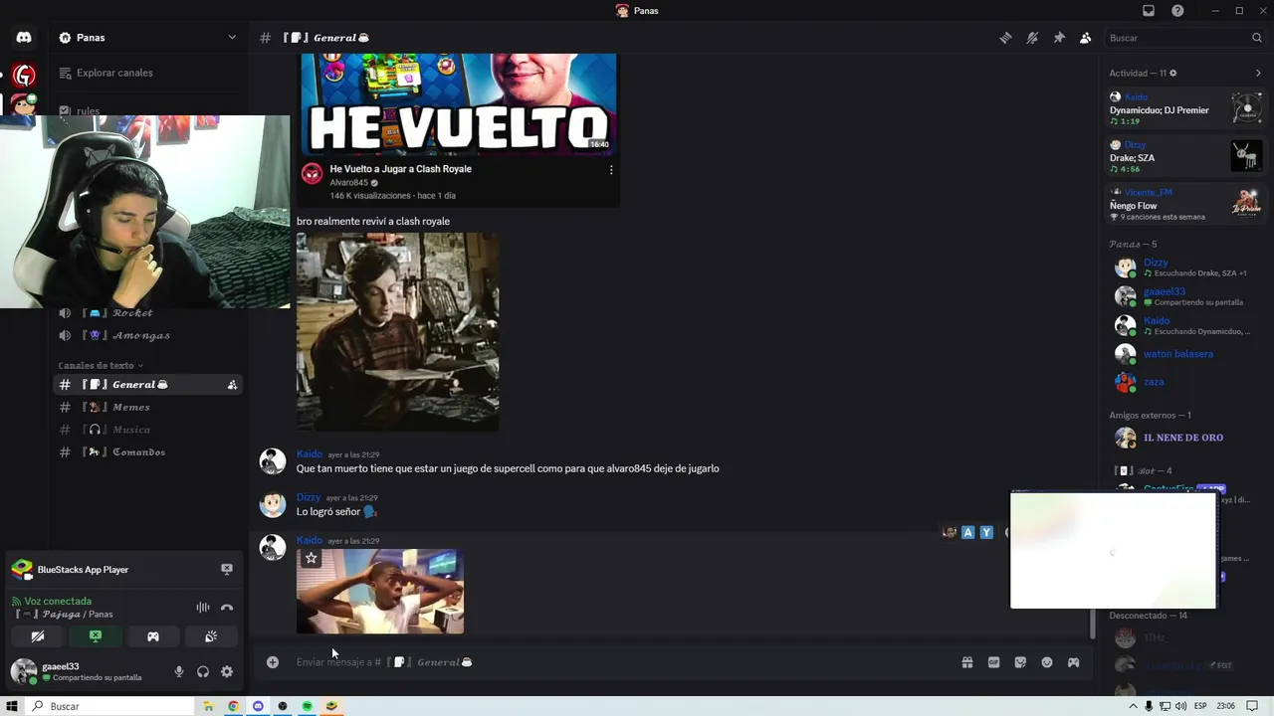Screen dimensions: 1274x716
Task: Expand the Panas server dropdown
Action: click(x=232, y=38)
